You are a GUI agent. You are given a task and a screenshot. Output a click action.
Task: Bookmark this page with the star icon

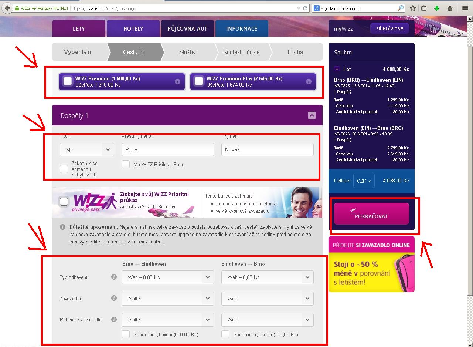[x=413, y=8]
